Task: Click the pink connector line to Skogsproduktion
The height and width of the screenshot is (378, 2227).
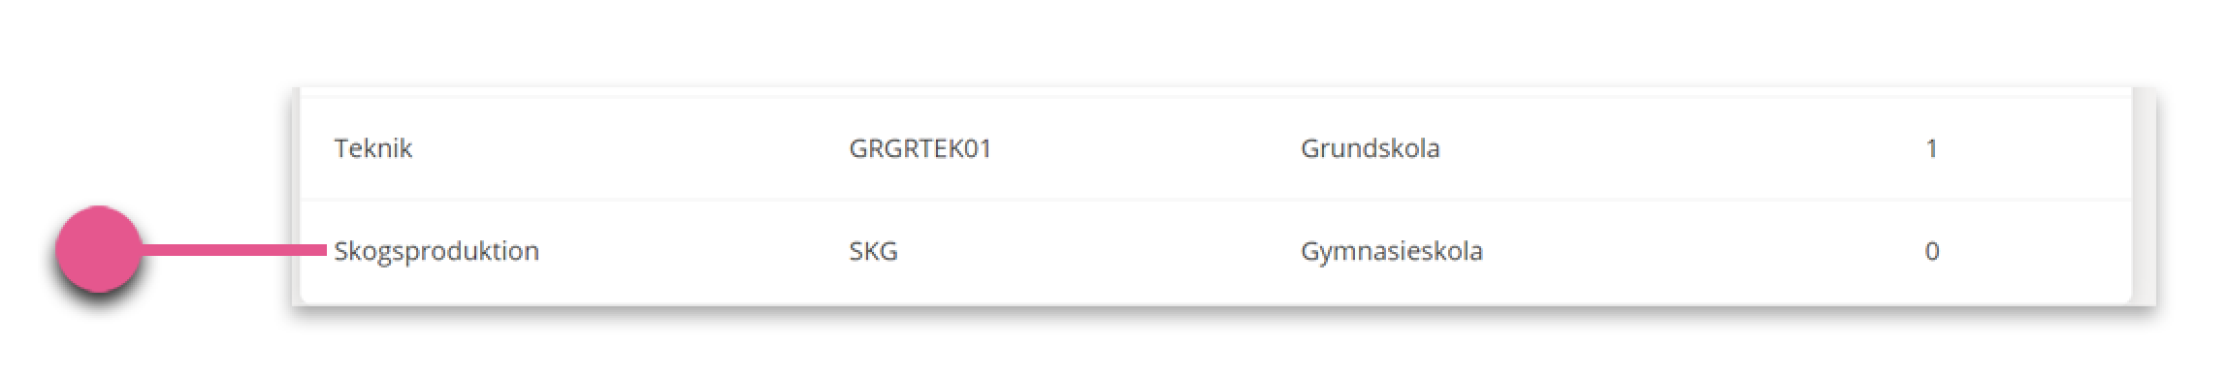Action: click(x=235, y=250)
